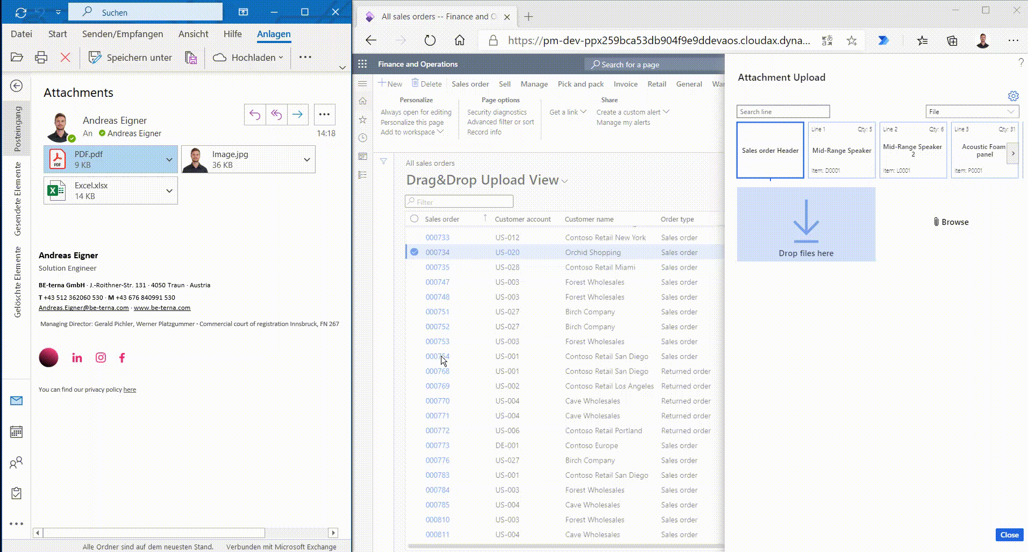Click the Facebook icon in signature
The image size is (1028, 552).
click(122, 358)
